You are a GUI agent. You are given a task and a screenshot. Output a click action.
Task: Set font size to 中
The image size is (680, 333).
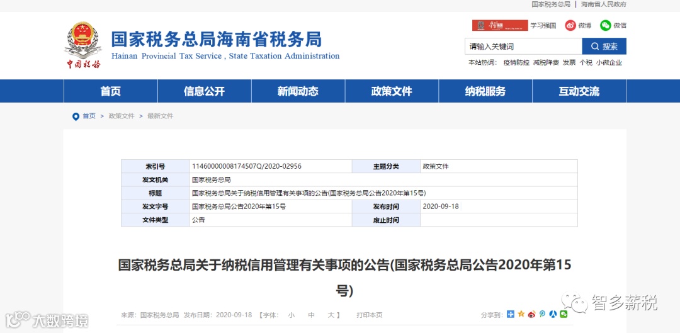tap(312, 315)
